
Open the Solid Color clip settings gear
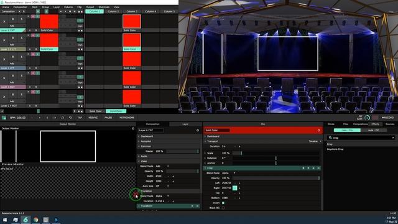(x=318, y=130)
